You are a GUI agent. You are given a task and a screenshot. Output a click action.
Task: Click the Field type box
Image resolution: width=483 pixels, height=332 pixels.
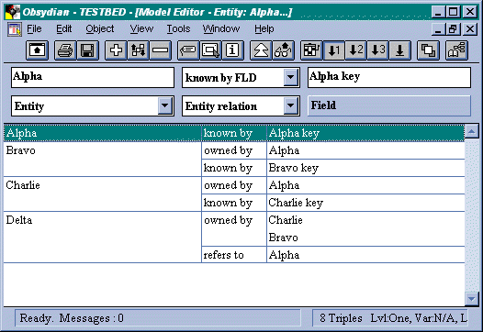(389, 105)
